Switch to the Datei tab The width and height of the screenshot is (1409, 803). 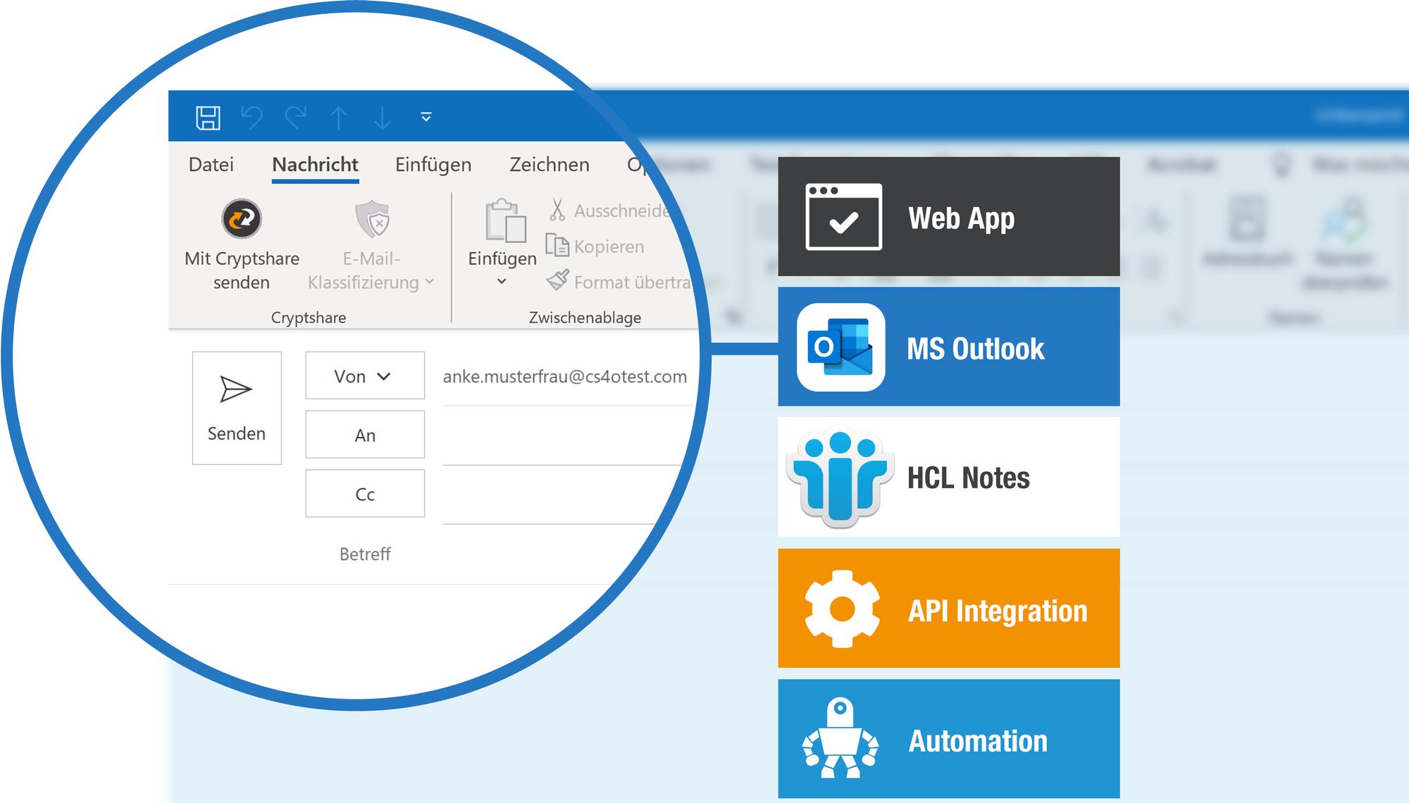(x=211, y=165)
